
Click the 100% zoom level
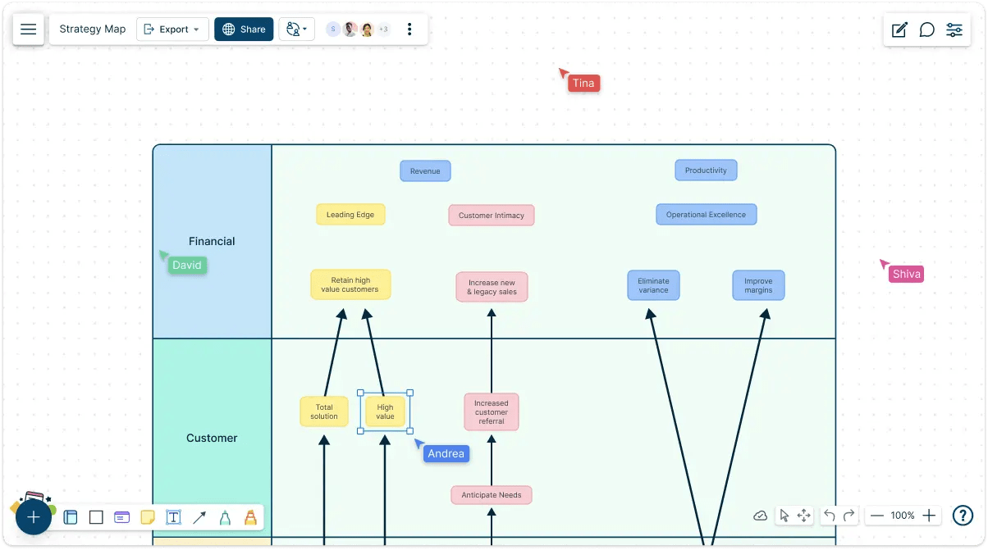903,516
